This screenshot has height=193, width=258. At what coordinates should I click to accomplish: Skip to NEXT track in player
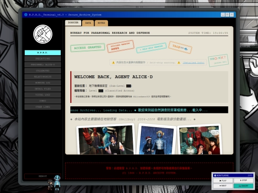pos(223,186)
